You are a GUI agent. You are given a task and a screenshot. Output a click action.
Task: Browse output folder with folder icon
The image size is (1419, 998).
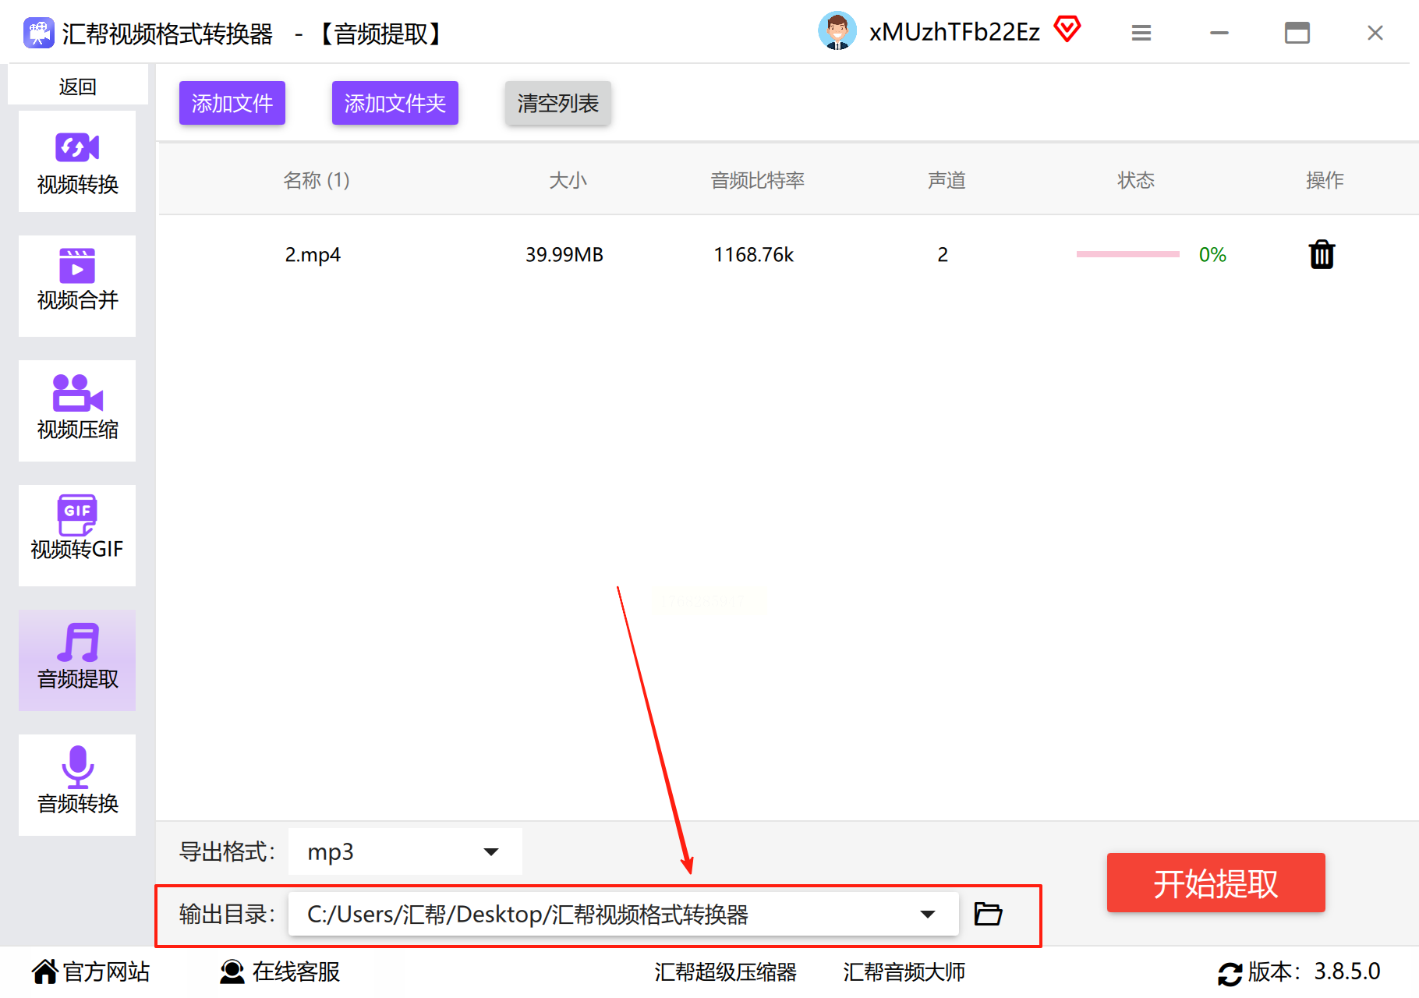[x=988, y=914]
